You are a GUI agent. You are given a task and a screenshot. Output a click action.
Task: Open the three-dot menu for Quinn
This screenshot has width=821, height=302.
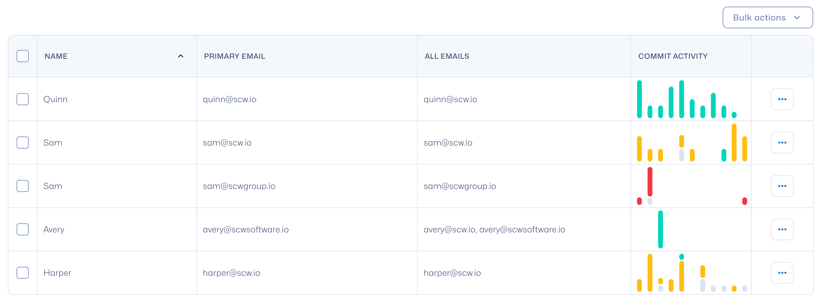pos(782,99)
